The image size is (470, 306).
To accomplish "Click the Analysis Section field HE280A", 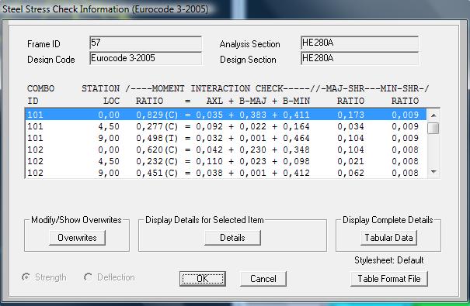I will [360, 43].
